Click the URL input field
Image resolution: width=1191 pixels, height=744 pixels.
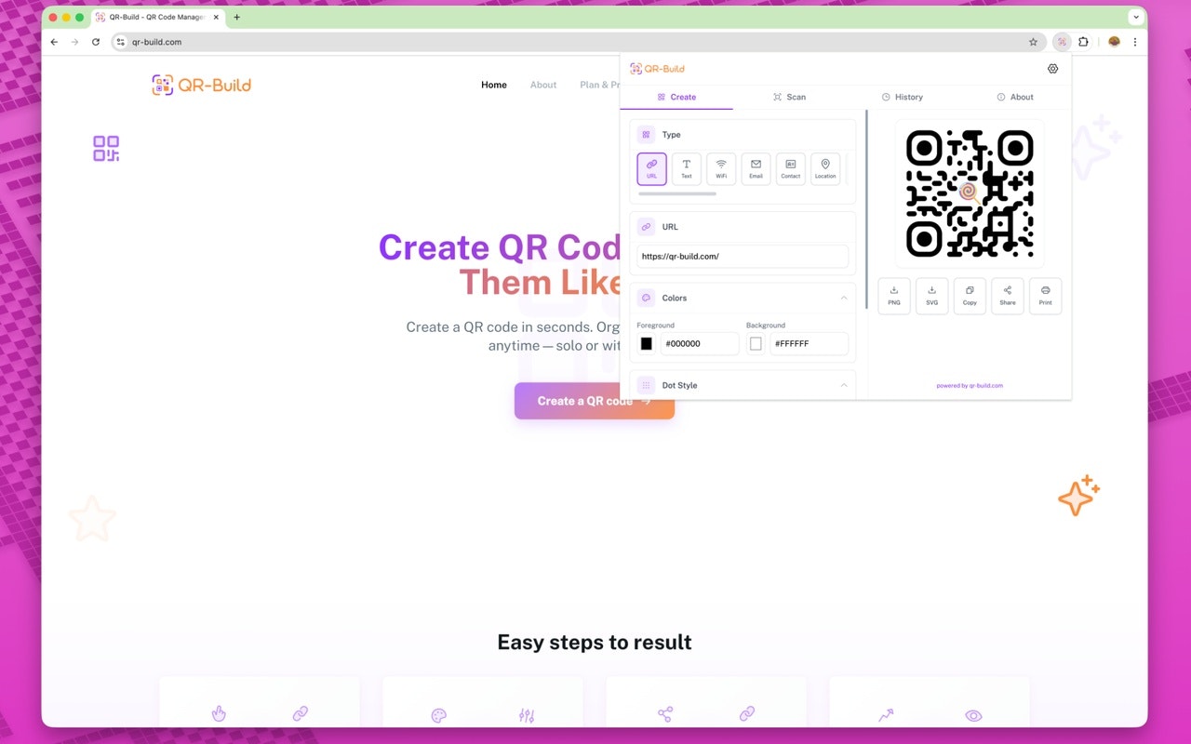(x=743, y=257)
